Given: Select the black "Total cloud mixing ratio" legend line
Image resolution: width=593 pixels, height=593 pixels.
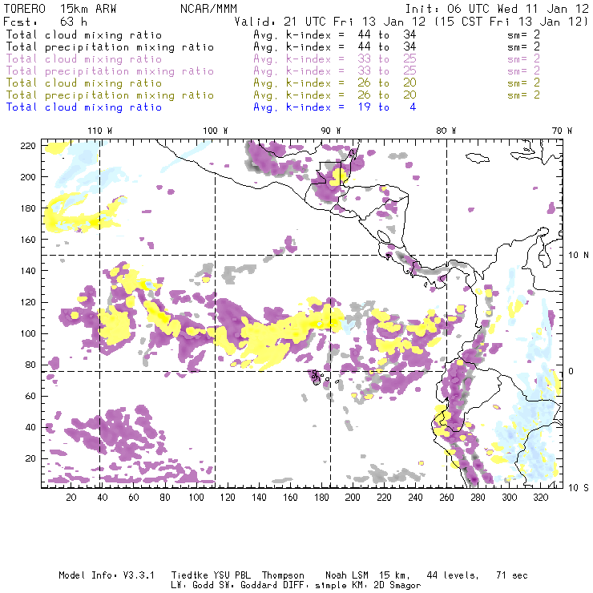Looking at the screenshot, I should tap(84, 34).
